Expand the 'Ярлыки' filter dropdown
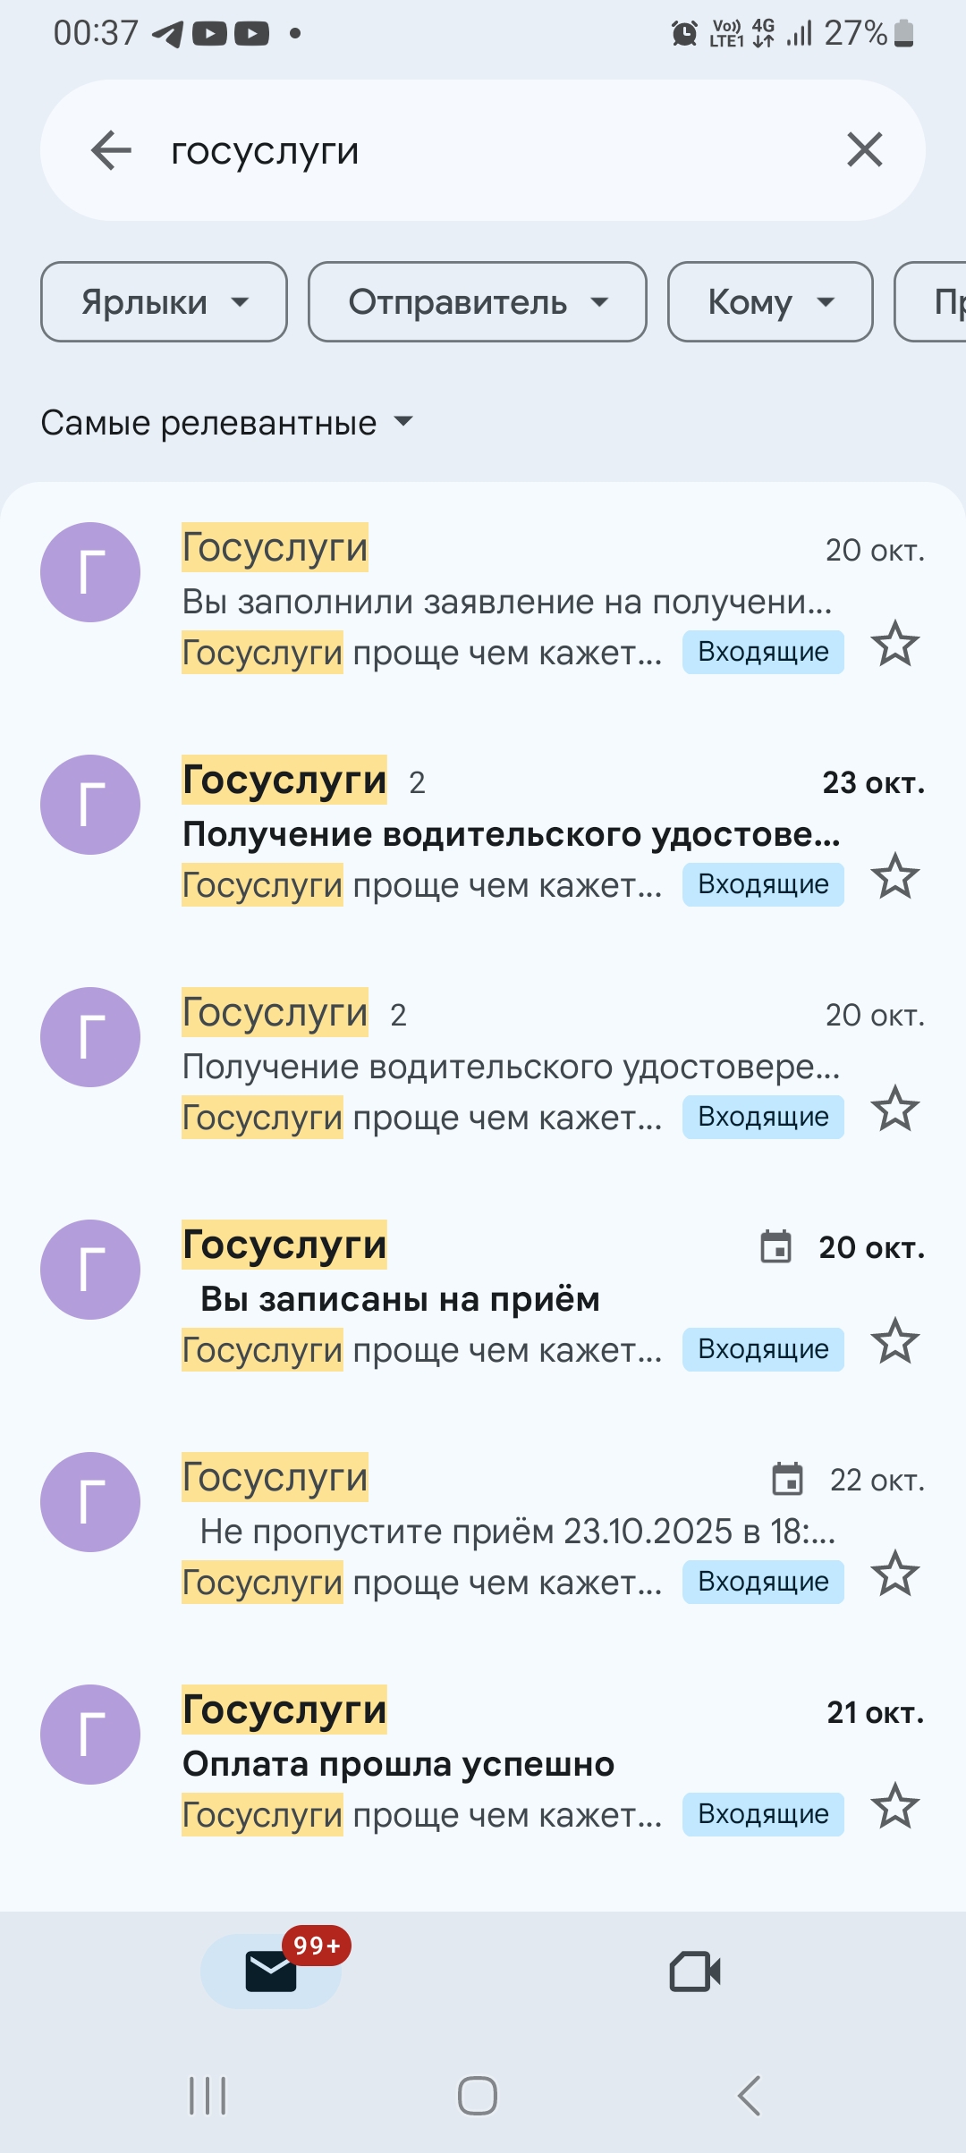The height and width of the screenshot is (2153, 966). click(164, 302)
